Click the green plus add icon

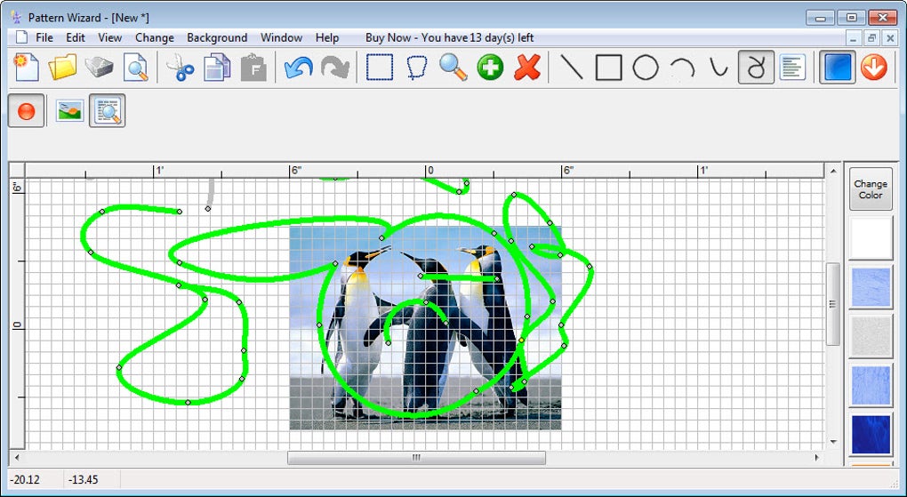click(490, 67)
